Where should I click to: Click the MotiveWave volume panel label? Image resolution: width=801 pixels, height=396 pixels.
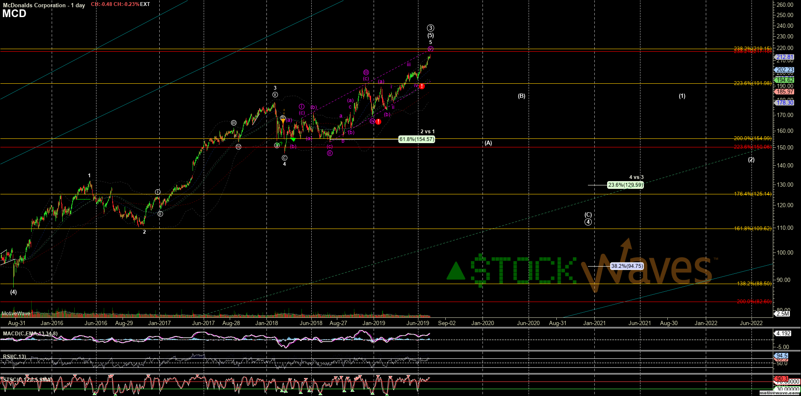pos(16,314)
